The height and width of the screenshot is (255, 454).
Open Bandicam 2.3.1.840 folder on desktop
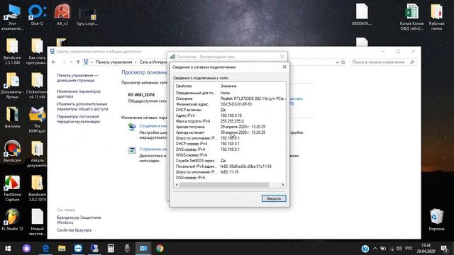12,52
